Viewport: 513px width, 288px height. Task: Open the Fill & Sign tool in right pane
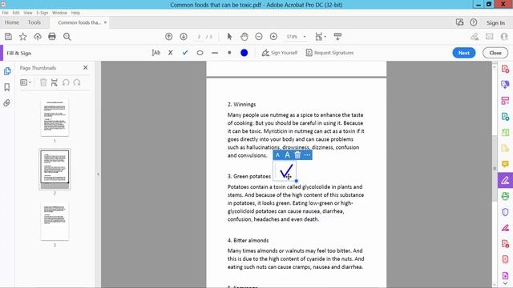point(505,180)
